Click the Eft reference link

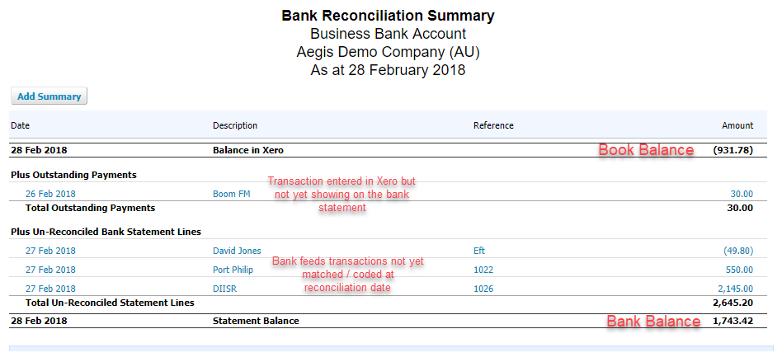pos(479,251)
